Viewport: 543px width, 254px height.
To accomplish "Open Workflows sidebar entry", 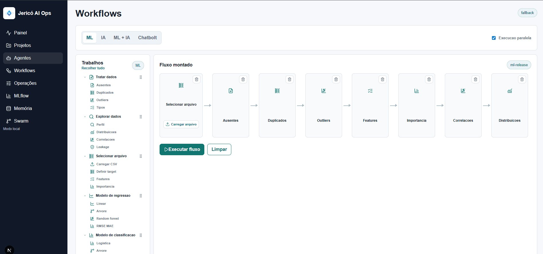I will pyautogui.click(x=33, y=70).
